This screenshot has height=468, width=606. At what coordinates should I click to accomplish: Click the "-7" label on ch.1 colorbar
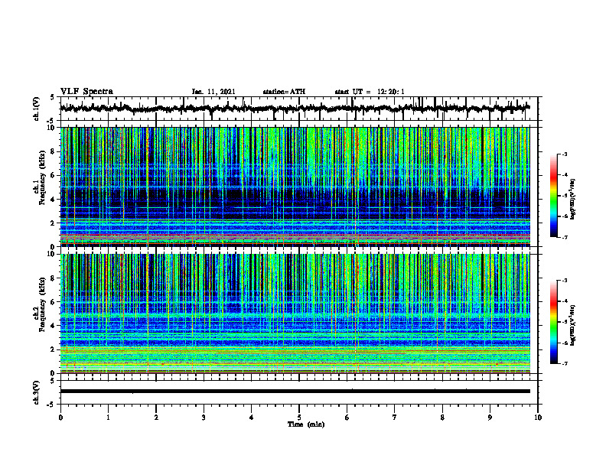(x=564, y=237)
